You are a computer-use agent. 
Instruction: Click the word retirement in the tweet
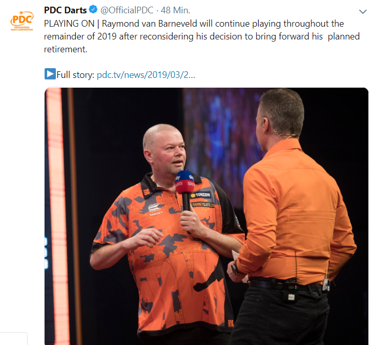pos(66,49)
